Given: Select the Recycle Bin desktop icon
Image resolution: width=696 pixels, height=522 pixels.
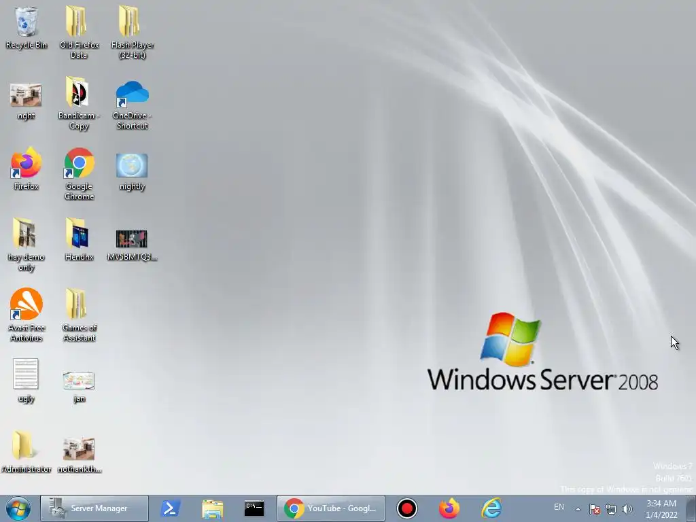Looking at the screenshot, I should (x=27, y=28).
